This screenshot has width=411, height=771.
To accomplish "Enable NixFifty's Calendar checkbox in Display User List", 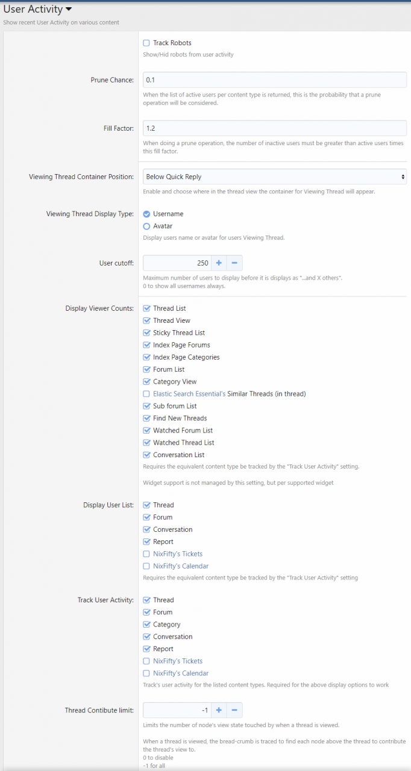I will pos(146,566).
